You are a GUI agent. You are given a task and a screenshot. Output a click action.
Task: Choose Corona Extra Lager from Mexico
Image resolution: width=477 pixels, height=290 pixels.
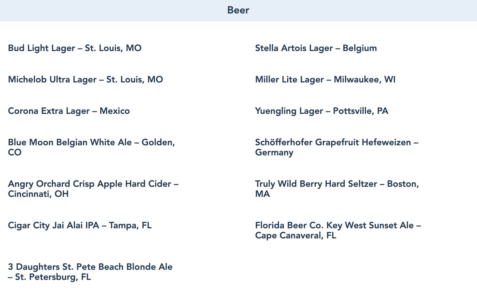69,111
